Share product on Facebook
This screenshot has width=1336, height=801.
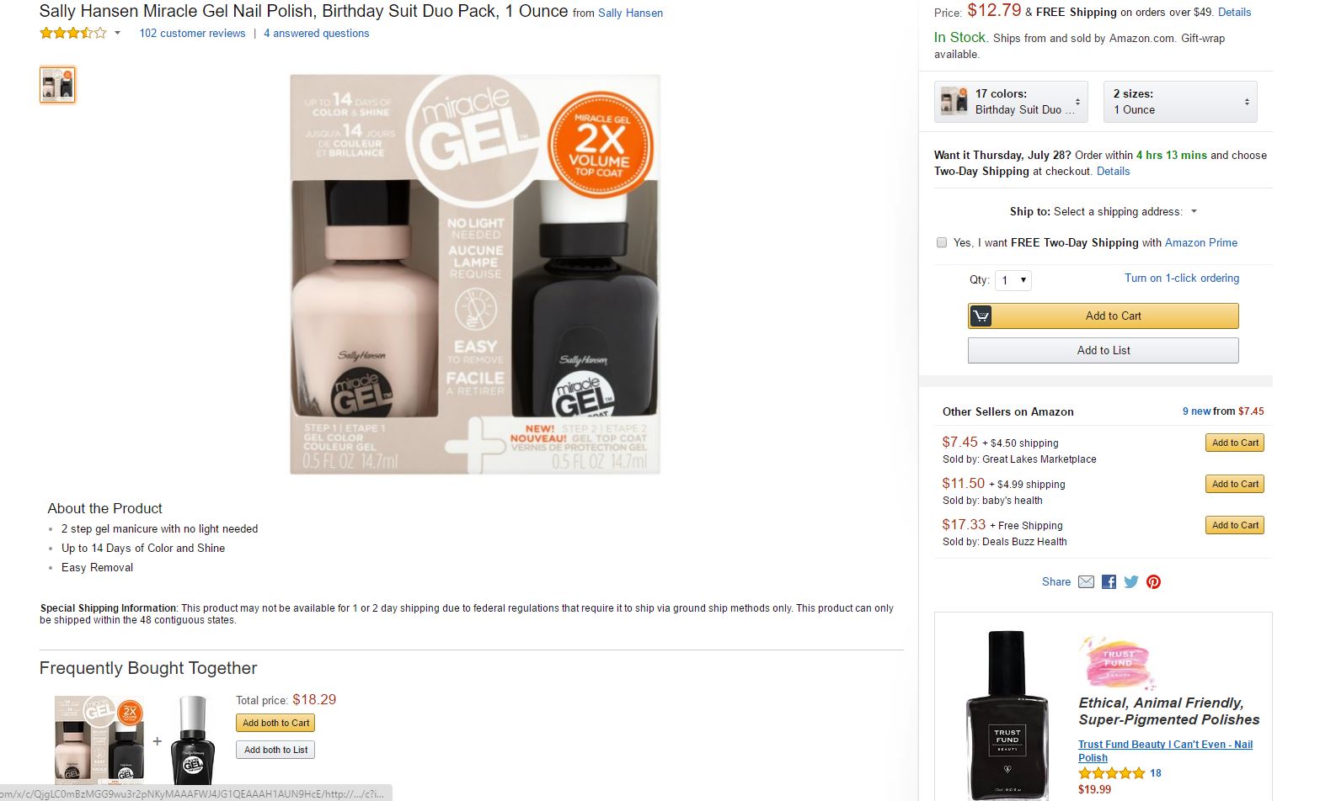coord(1109,582)
